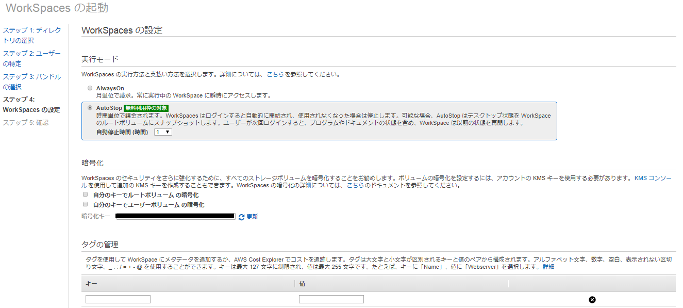Click the WorkSpaces の起動 page title
The image size is (683, 308).
[x=57, y=8]
